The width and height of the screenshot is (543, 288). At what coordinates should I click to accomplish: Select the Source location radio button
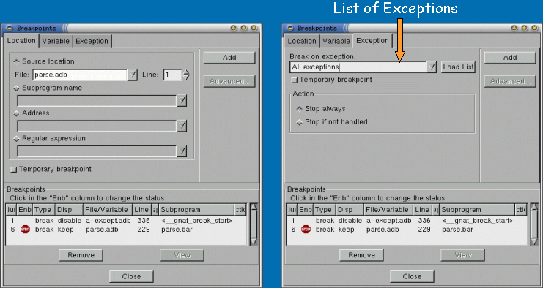(x=16, y=61)
